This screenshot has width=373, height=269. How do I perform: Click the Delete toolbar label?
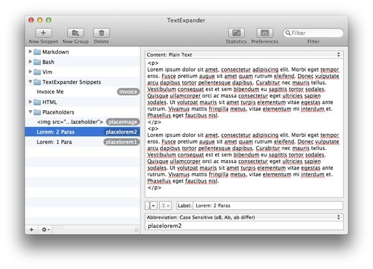tap(101, 42)
